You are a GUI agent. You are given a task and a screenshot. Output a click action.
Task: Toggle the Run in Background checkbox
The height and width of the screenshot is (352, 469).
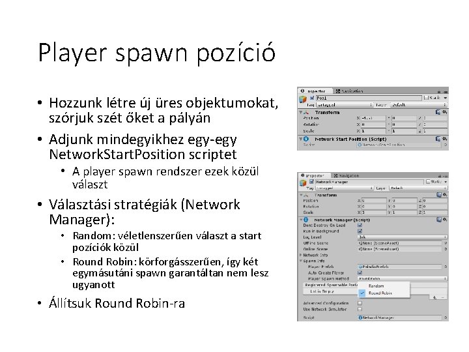(360, 231)
